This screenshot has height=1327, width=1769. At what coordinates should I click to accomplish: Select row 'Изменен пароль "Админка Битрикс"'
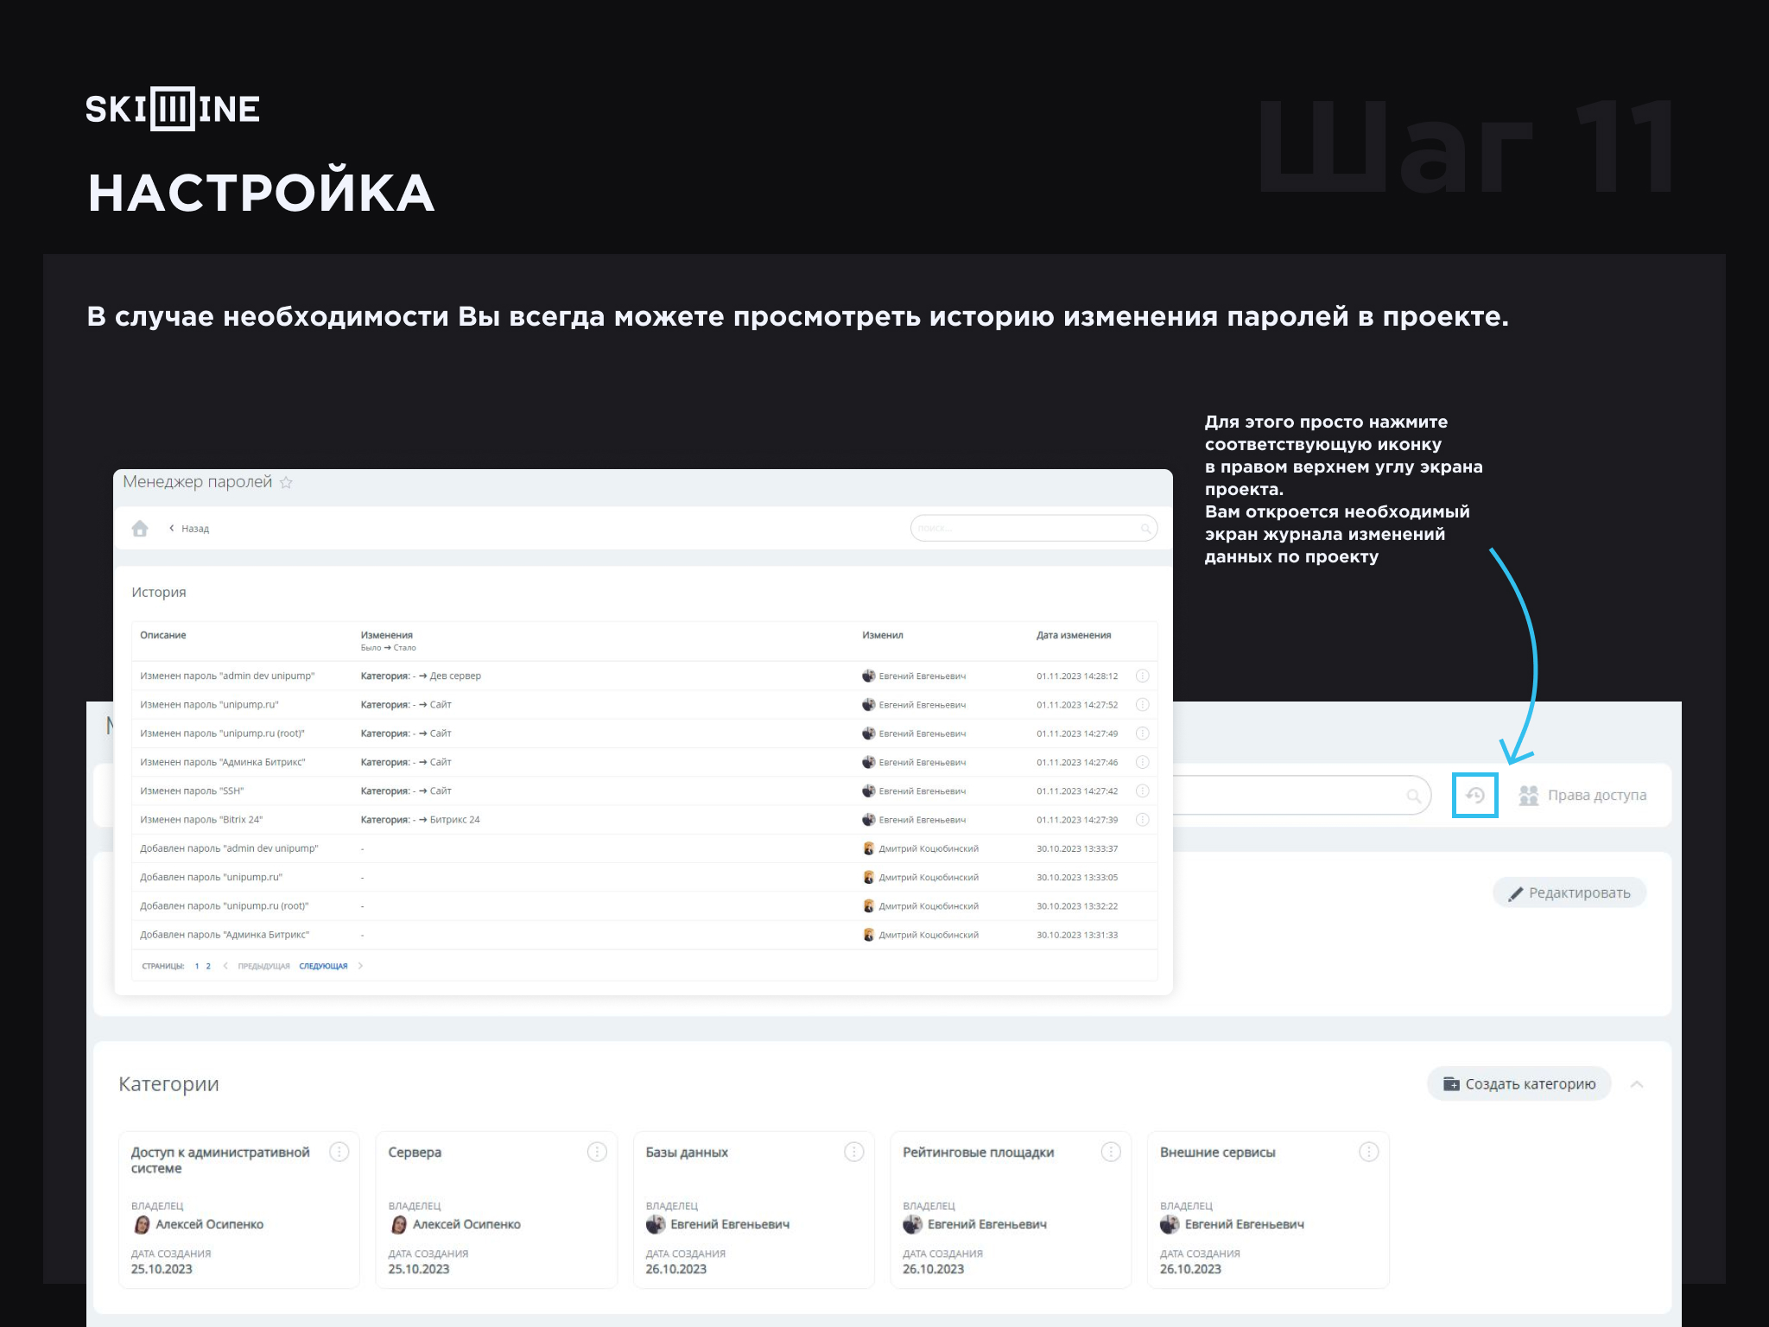click(644, 762)
